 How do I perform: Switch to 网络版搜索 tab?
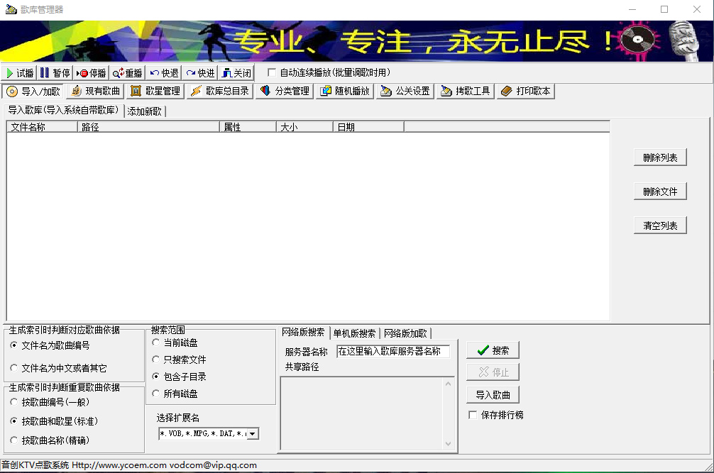303,332
